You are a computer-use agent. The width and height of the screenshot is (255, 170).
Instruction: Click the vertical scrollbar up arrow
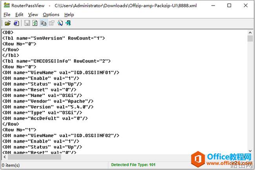point(250,33)
